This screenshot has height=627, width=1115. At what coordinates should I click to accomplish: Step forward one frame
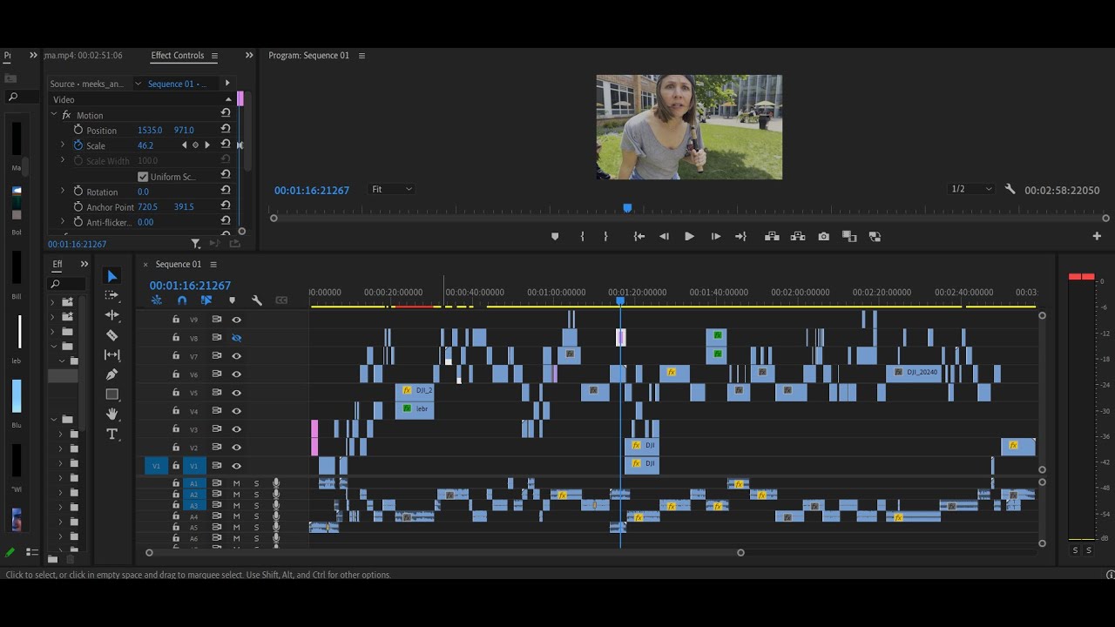pyautogui.click(x=715, y=236)
